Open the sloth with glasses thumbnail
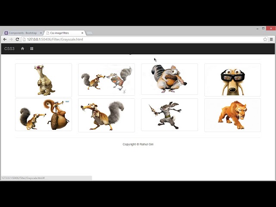Viewport: 276px width, 207px height. coord(232,80)
